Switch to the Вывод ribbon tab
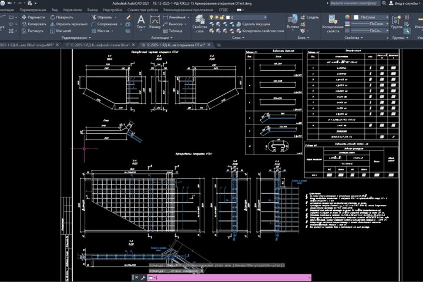Viewport: 423px width, 282px height. 93,10
